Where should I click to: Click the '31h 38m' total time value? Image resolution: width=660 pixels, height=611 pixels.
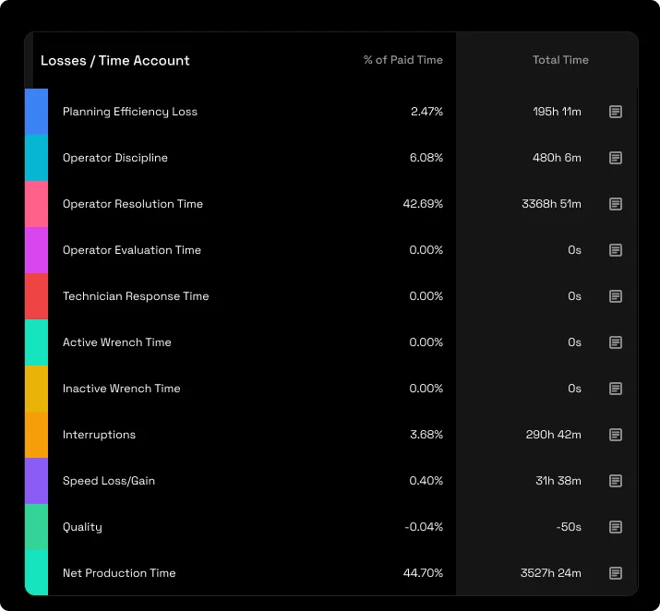[558, 481]
